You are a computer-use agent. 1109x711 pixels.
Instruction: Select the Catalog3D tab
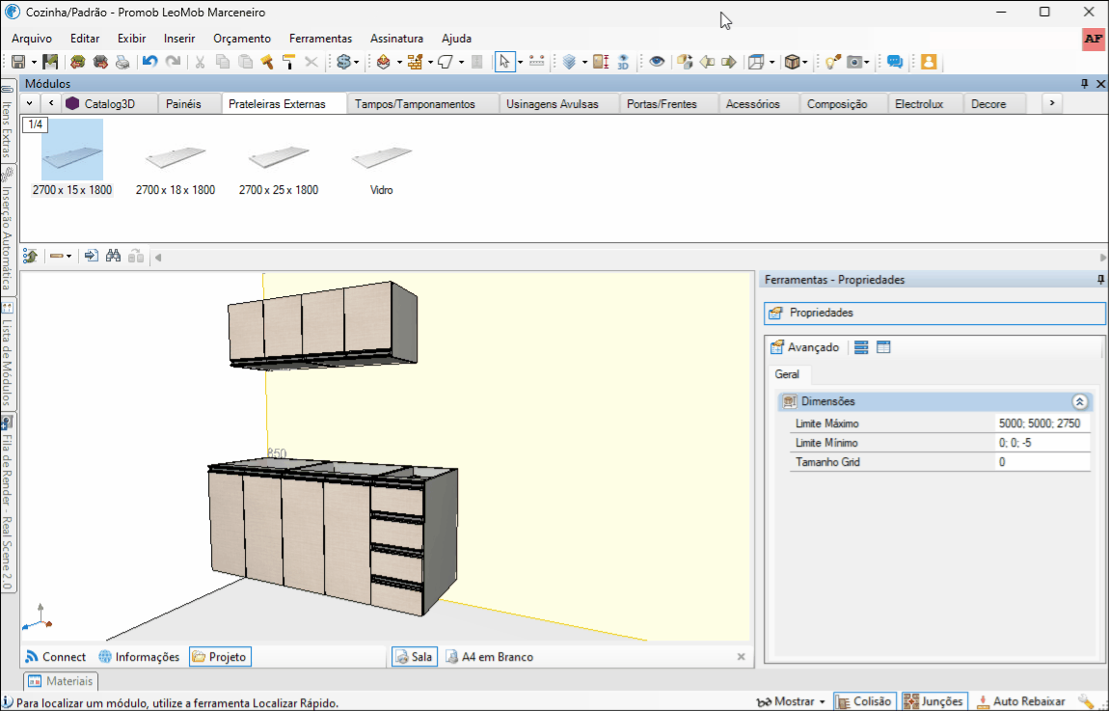pos(110,104)
